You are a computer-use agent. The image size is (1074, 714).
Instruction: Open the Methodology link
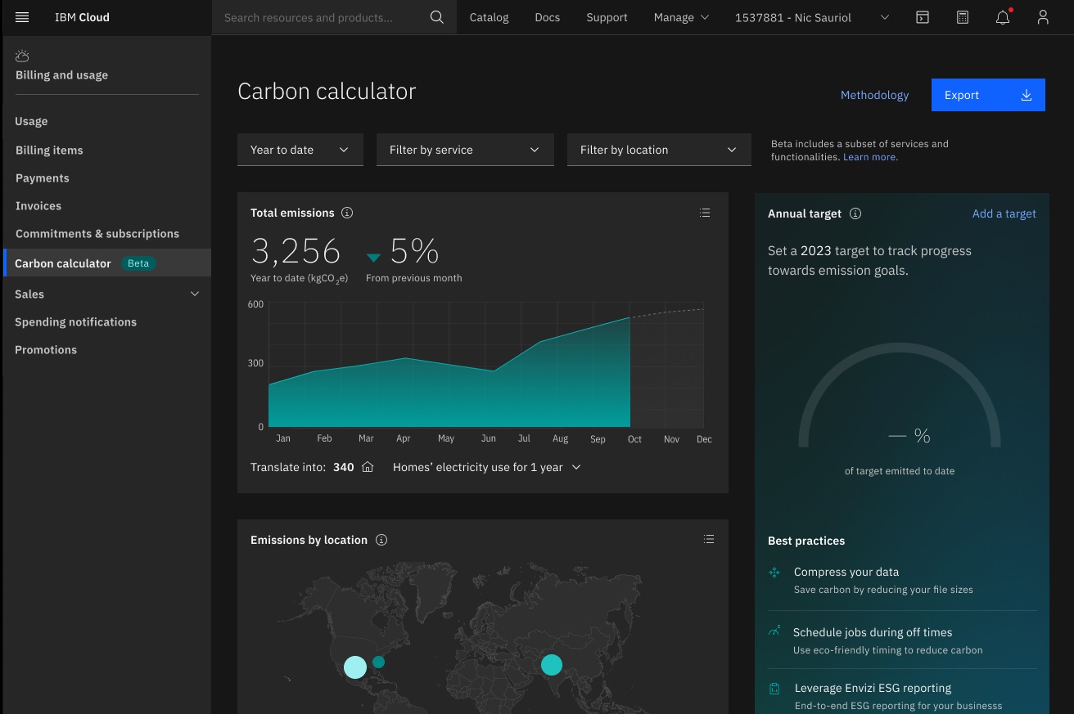pyautogui.click(x=874, y=95)
